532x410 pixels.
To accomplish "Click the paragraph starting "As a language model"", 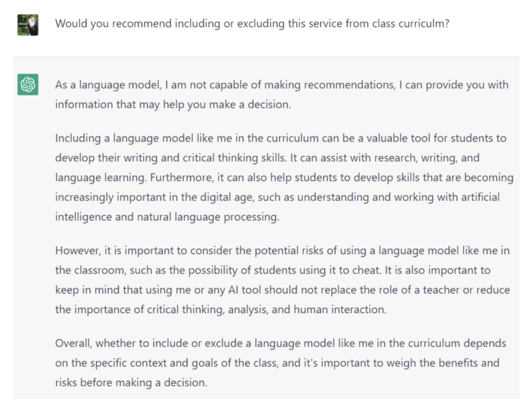I will coord(282,95).
